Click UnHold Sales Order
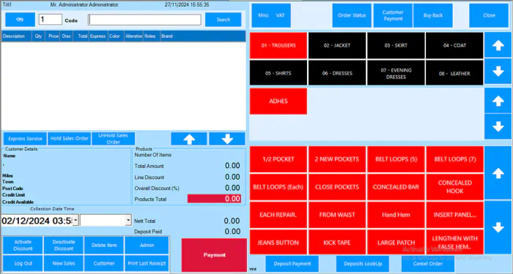The image size is (513, 274). pos(113,139)
